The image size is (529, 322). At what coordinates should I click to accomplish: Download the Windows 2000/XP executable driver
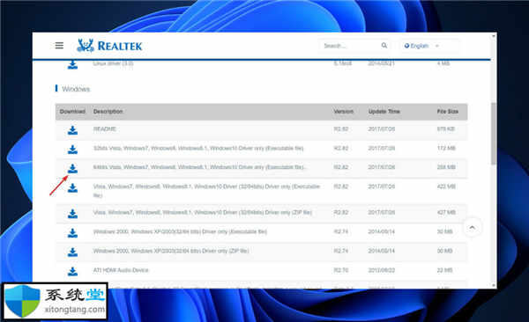[72, 233]
